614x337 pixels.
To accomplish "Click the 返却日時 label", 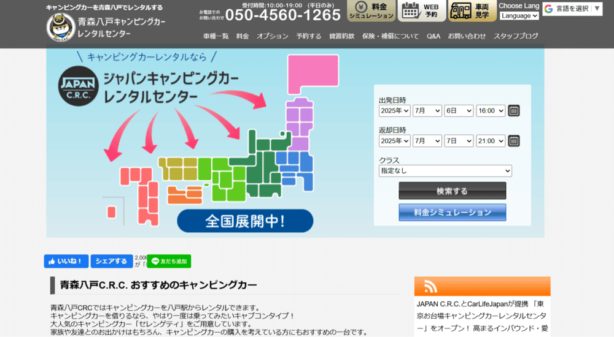I will [392, 130].
